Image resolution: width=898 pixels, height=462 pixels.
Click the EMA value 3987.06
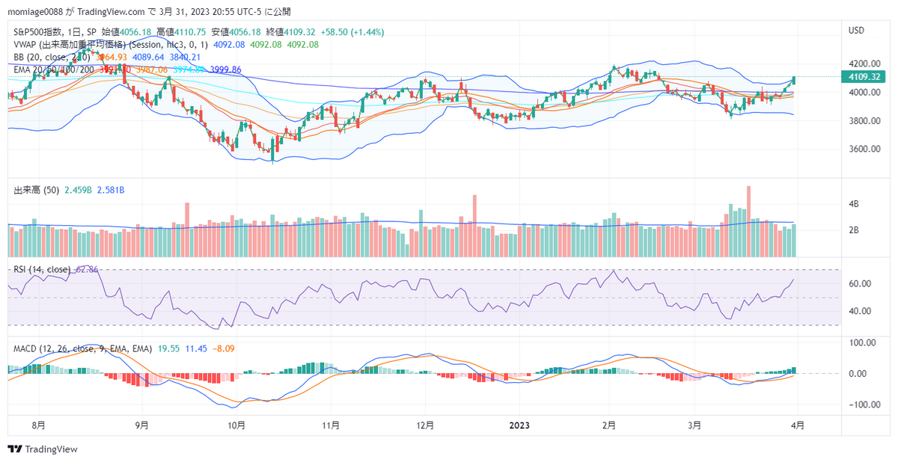click(153, 70)
